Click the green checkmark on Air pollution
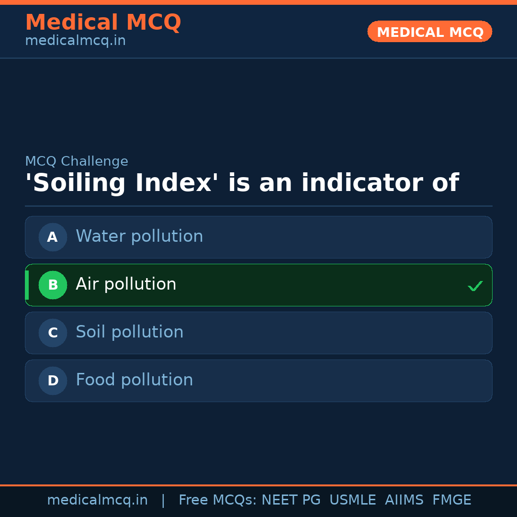This screenshot has width=517, height=517. tap(475, 286)
